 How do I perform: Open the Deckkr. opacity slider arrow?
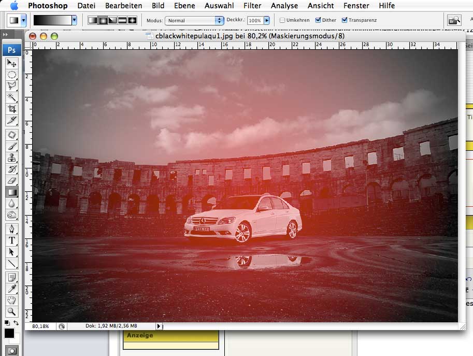tap(267, 21)
